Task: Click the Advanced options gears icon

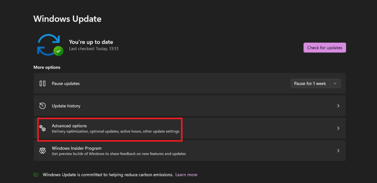Action: (43, 128)
